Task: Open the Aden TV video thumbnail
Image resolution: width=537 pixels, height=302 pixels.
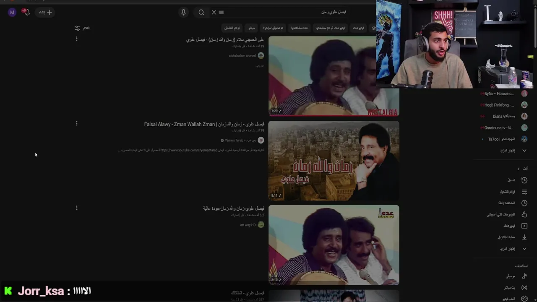Action: 334,245
